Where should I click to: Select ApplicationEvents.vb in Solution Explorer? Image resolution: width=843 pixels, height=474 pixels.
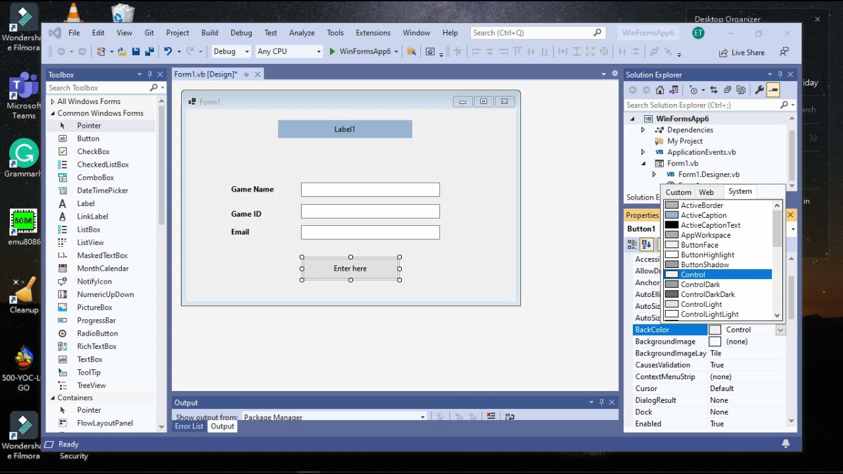701,152
